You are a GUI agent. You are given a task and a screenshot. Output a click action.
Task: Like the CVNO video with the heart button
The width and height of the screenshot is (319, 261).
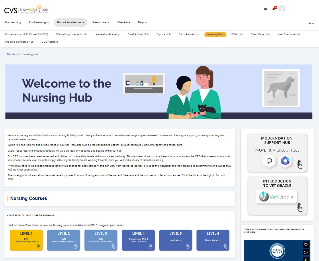tap(306, 245)
